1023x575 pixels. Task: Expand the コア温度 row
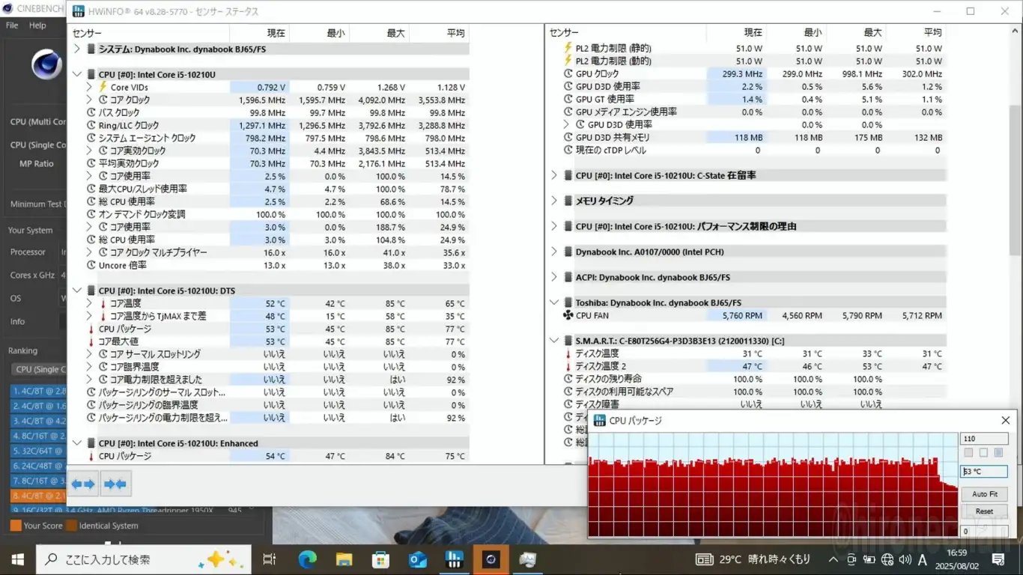[x=90, y=303]
